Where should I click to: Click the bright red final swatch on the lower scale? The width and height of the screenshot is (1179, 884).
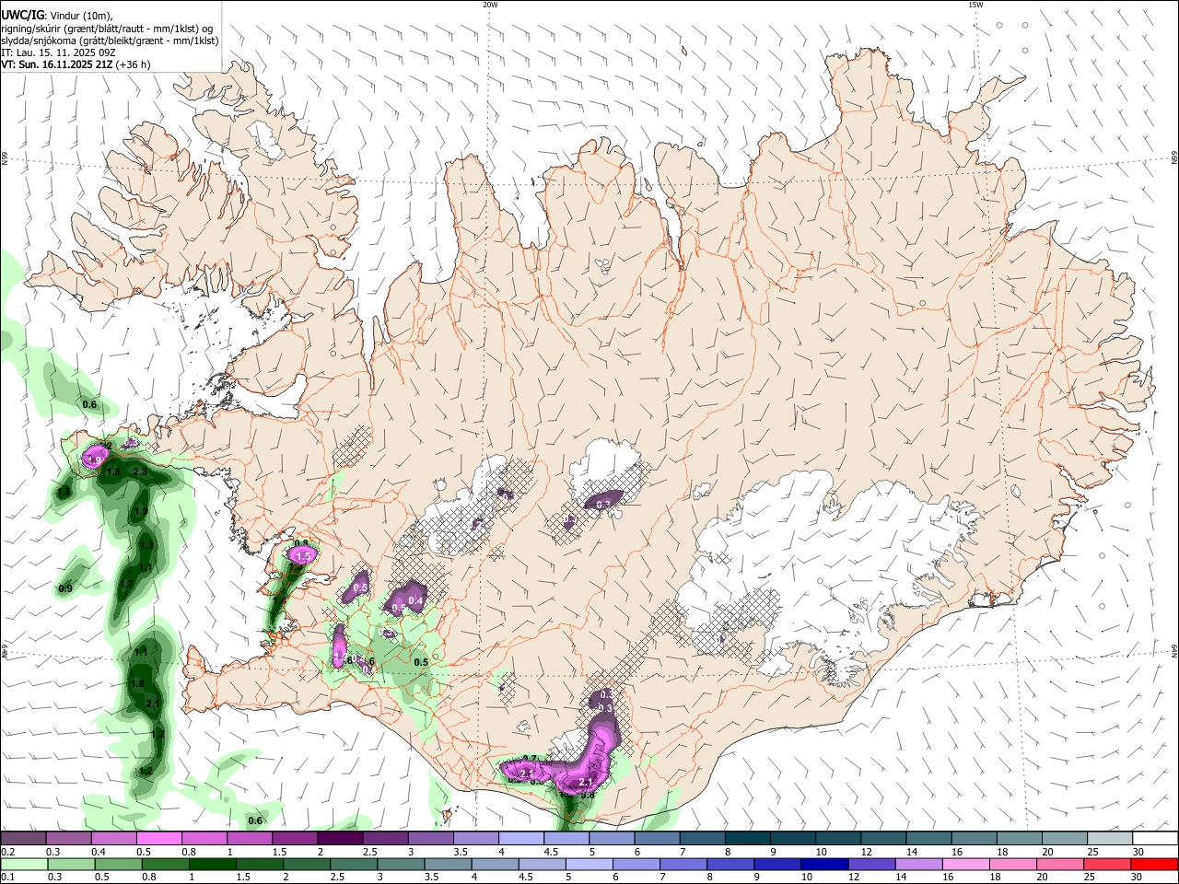coord(1155,864)
